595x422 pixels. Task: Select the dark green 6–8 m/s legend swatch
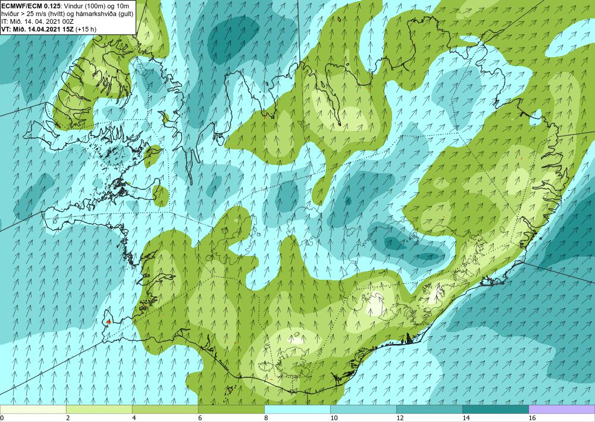[x=231, y=410]
